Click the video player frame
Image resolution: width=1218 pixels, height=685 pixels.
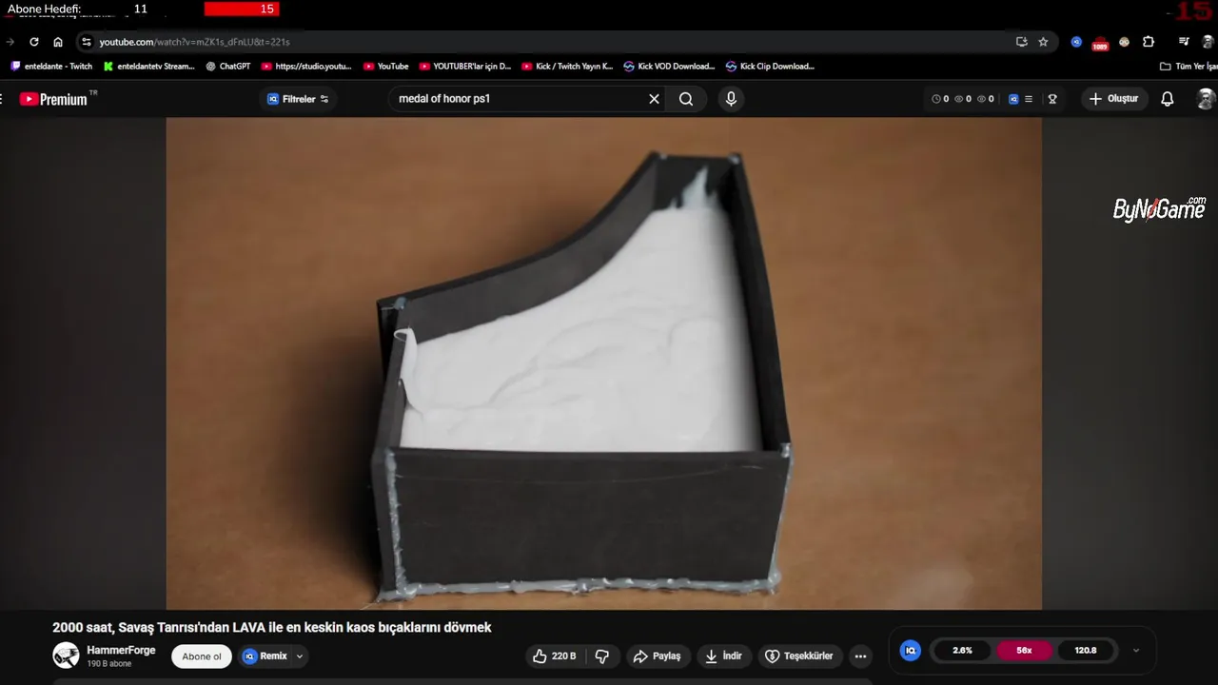pyautogui.click(x=604, y=363)
